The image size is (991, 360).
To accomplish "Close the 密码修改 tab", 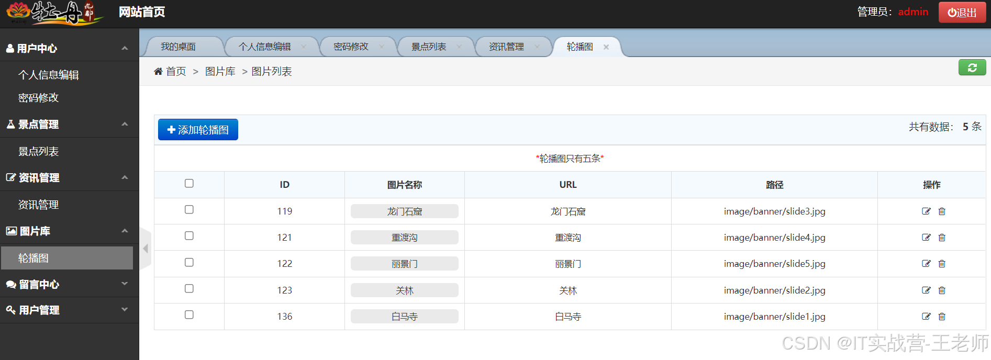I will (x=382, y=47).
